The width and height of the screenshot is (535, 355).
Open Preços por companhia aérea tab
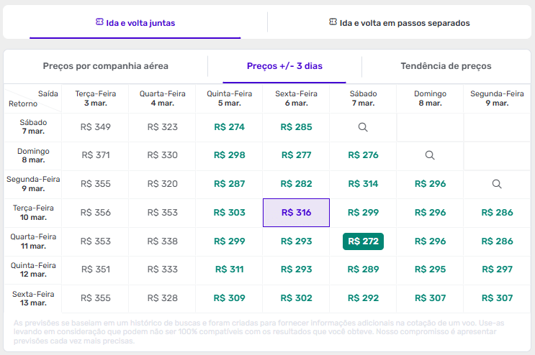coord(106,66)
